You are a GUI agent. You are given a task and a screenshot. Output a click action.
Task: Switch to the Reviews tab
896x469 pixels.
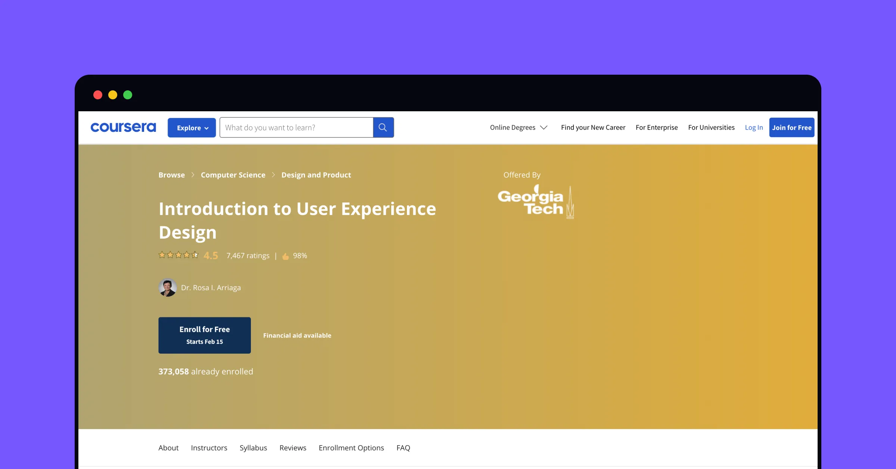(293, 448)
